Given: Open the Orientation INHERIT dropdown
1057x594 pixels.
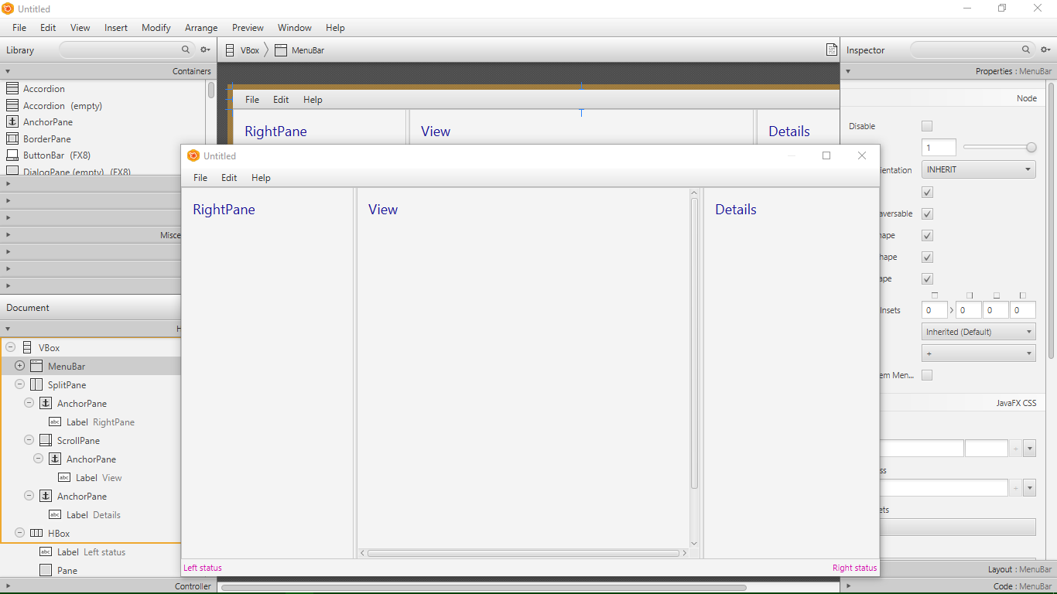Looking at the screenshot, I should tap(978, 169).
